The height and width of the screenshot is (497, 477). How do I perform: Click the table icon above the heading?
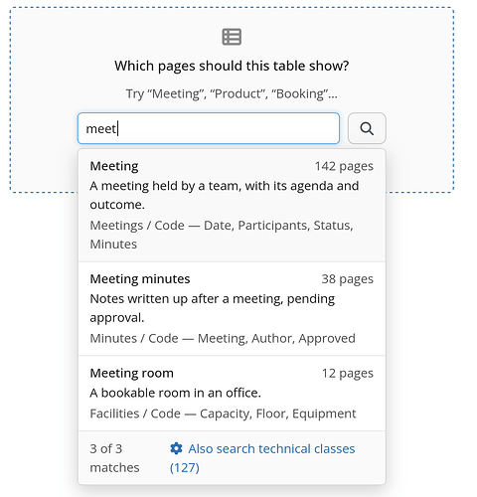232,37
